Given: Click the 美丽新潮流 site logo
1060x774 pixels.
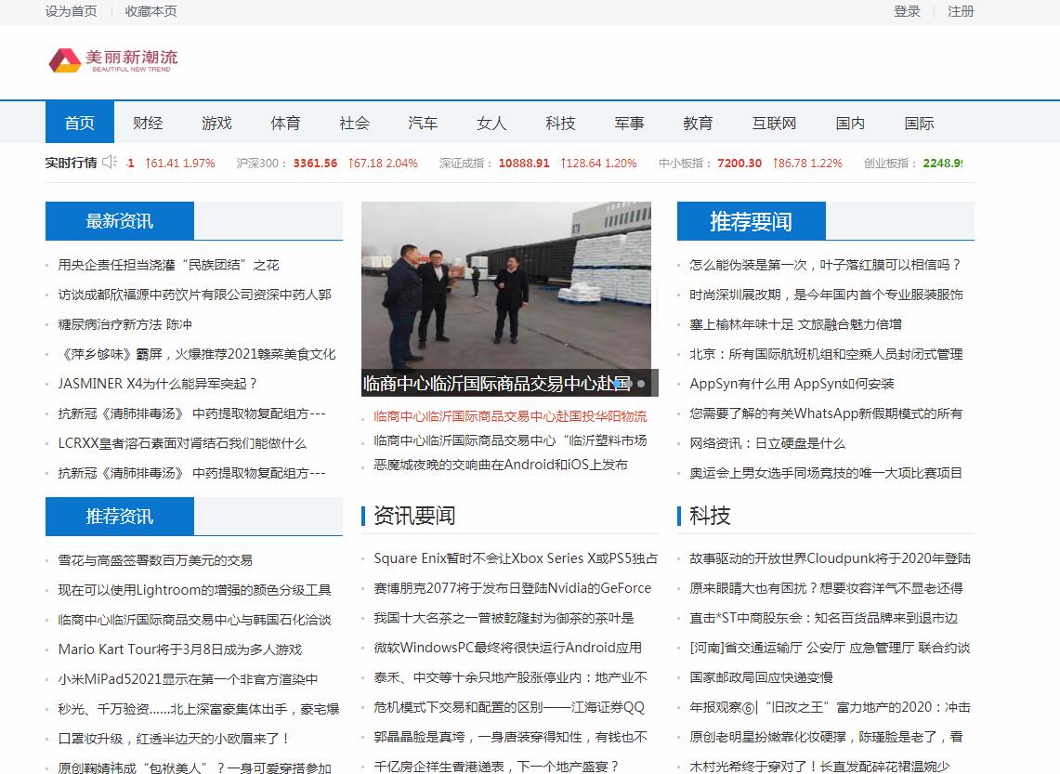Looking at the screenshot, I should 111,61.
